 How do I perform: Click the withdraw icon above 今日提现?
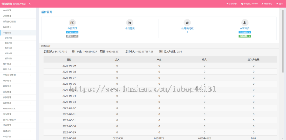tap(130, 23)
